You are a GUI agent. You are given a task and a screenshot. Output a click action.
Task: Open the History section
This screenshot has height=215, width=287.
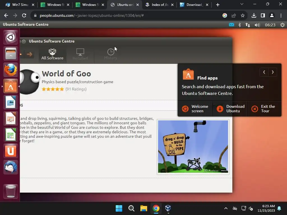[110, 54]
